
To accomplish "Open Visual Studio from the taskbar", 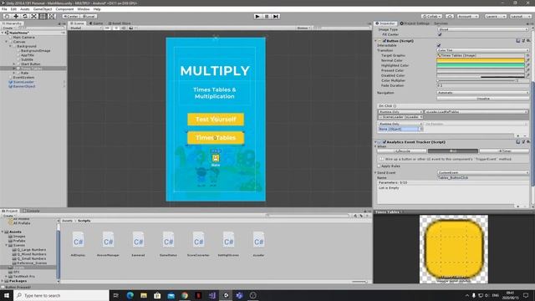I will click(x=211, y=295).
